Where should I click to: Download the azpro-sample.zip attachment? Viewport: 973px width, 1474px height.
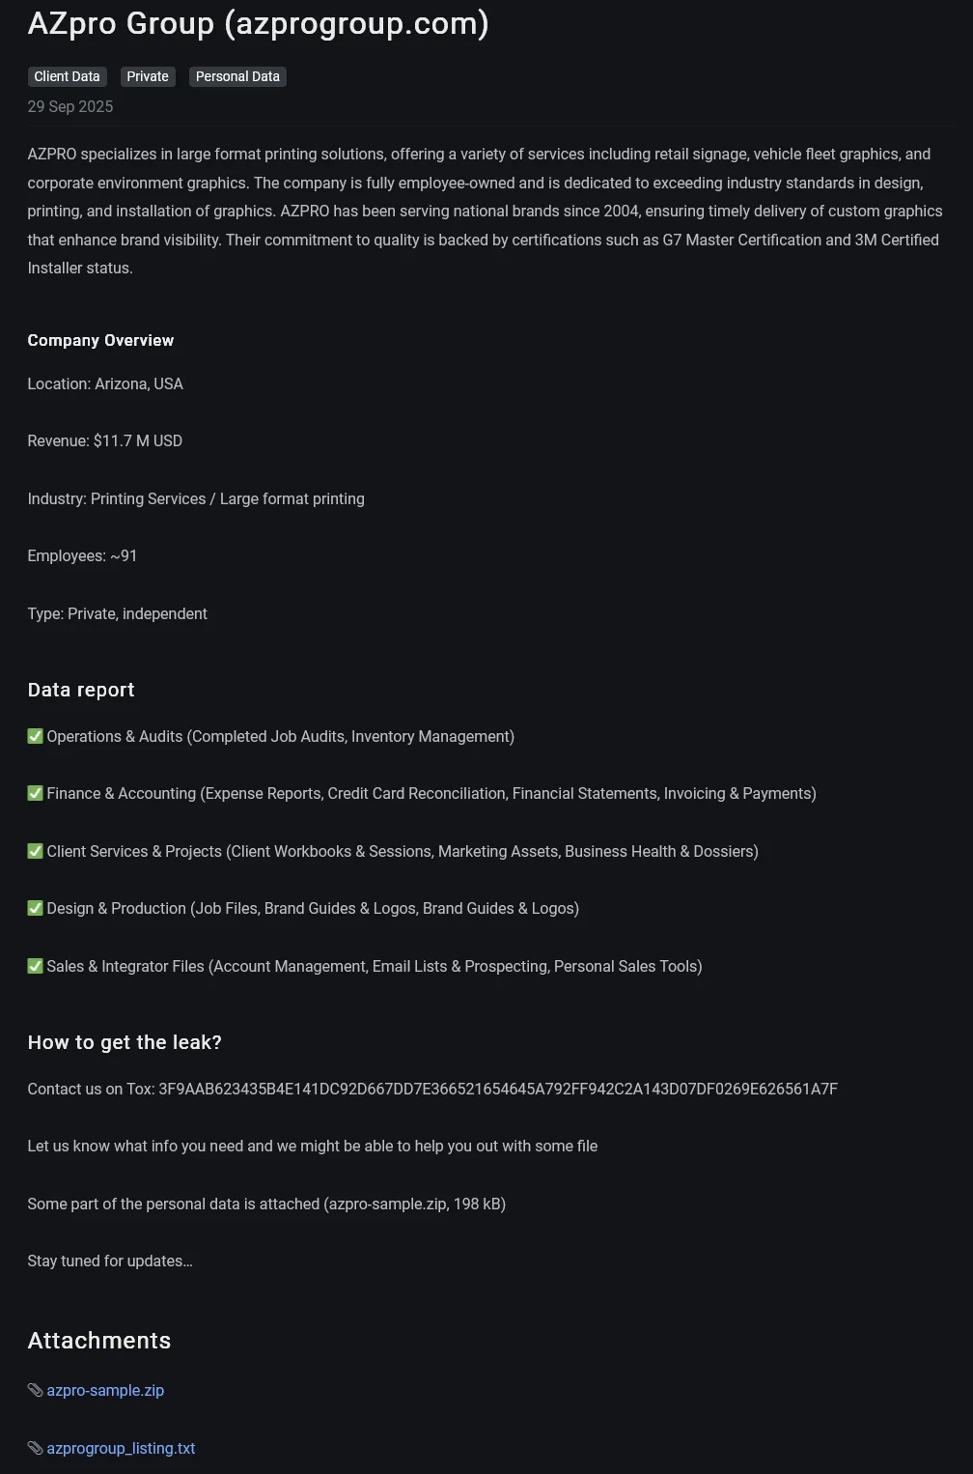pyautogui.click(x=105, y=1390)
